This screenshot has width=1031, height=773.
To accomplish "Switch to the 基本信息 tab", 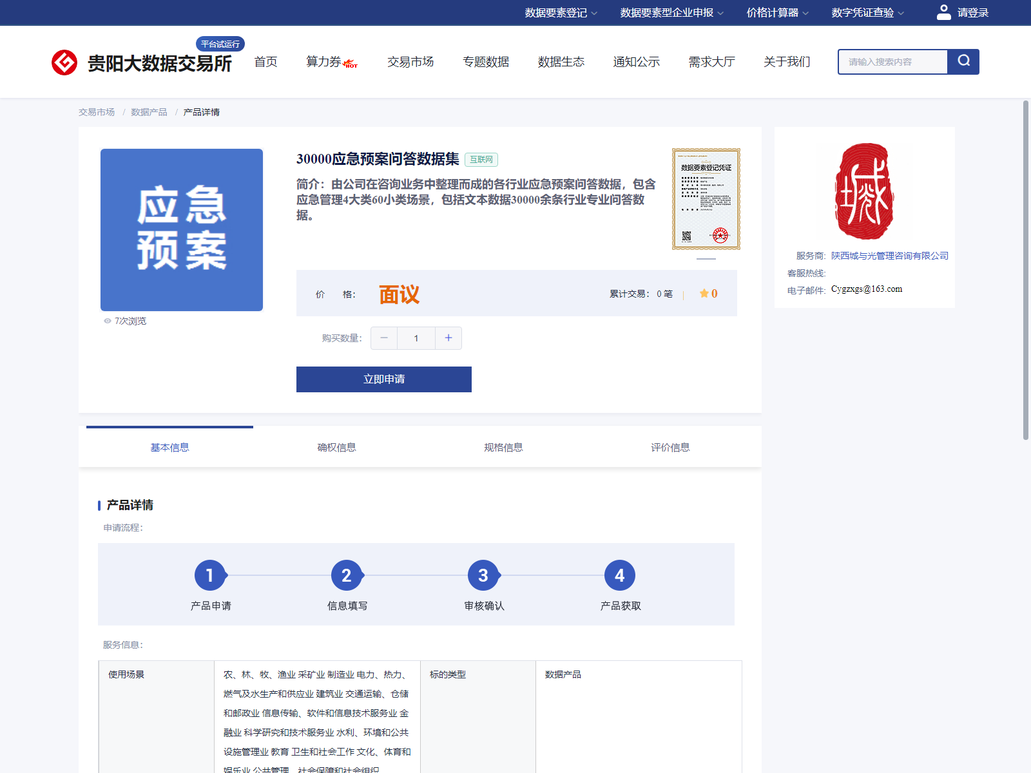I will click(169, 447).
